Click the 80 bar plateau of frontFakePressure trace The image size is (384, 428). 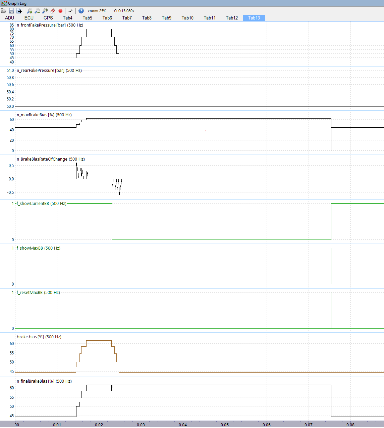pyautogui.click(x=99, y=29)
